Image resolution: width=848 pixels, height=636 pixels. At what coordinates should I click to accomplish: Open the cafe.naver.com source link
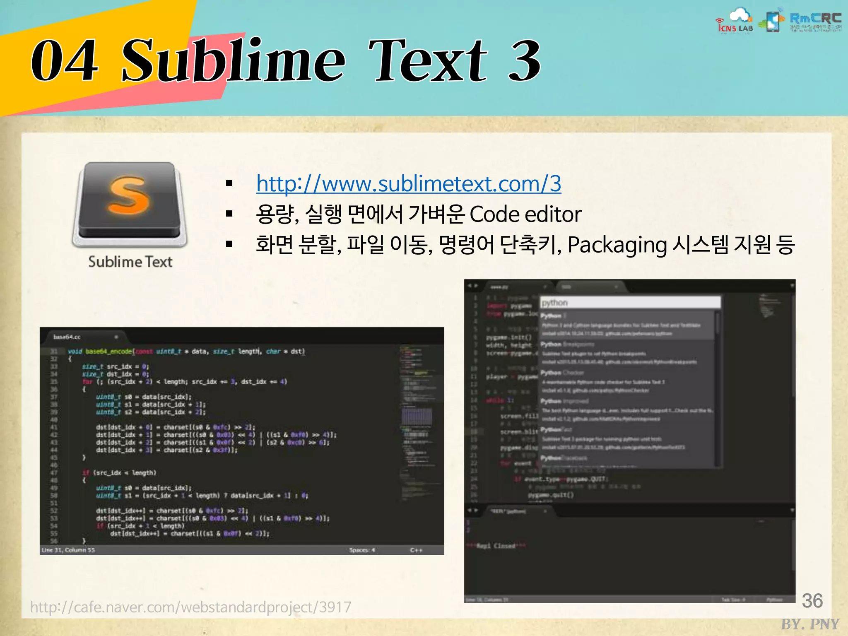point(191,607)
